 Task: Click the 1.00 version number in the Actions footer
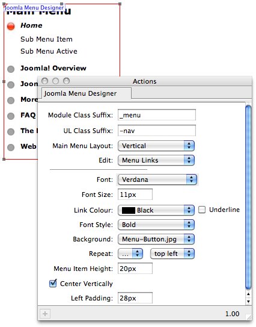(x=233, y=314)
